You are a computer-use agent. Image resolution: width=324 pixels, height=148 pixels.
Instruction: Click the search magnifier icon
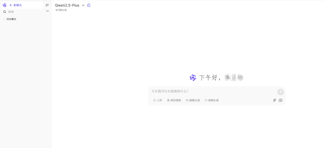(x=5, y=12)
